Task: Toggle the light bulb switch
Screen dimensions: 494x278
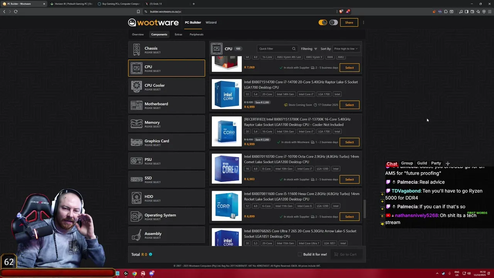Action: 333,22
